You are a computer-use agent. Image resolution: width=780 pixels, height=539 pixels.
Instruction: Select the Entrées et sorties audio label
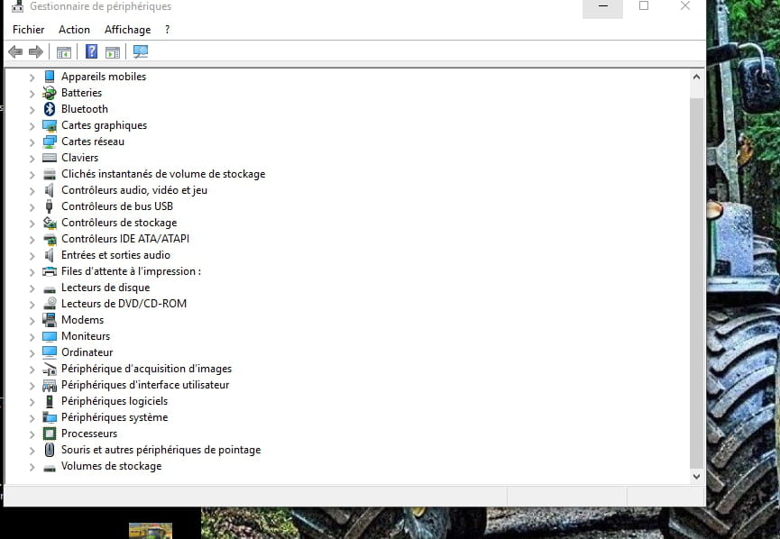click(115, 254)
